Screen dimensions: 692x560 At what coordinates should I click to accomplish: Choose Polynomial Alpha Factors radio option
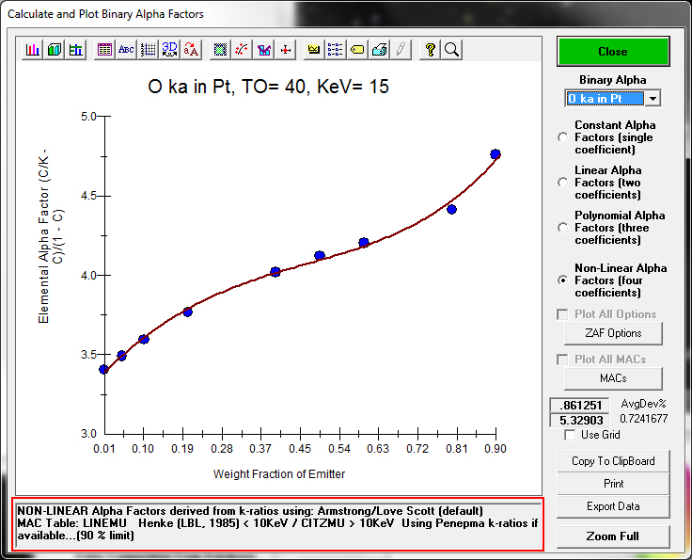click(563, 228)
